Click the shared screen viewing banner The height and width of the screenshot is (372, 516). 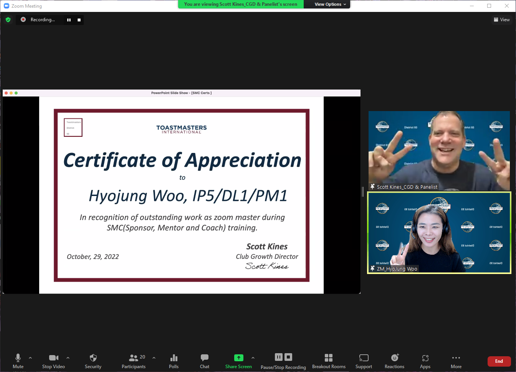coord(241,4)
